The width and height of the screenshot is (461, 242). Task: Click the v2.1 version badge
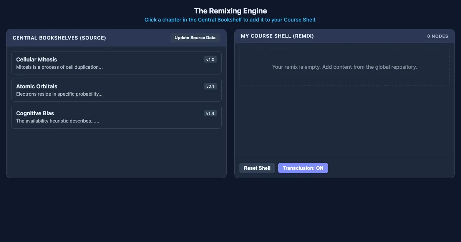[x=210, y=86]
